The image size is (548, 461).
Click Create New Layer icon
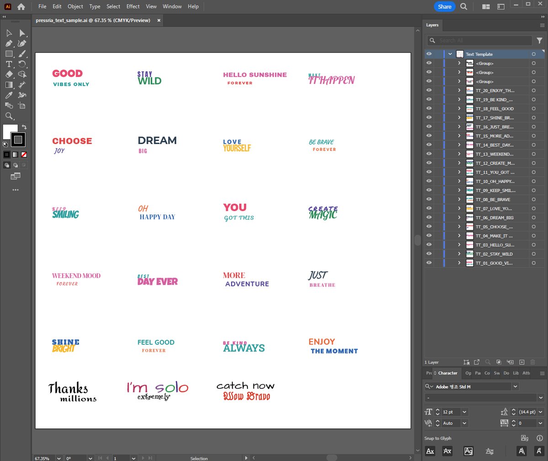(522, 362)
